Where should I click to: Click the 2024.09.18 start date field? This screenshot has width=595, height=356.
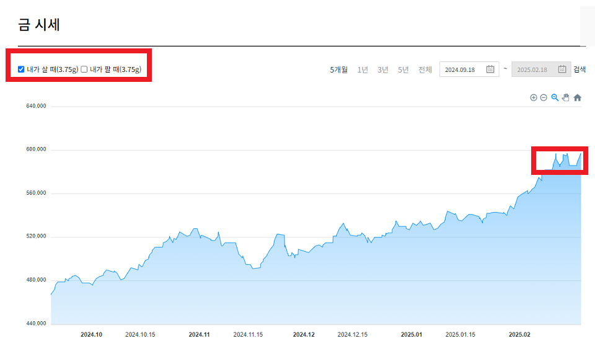[469, 69]
